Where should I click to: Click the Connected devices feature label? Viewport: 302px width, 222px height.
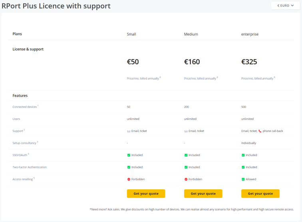click(x=25, y=107)
